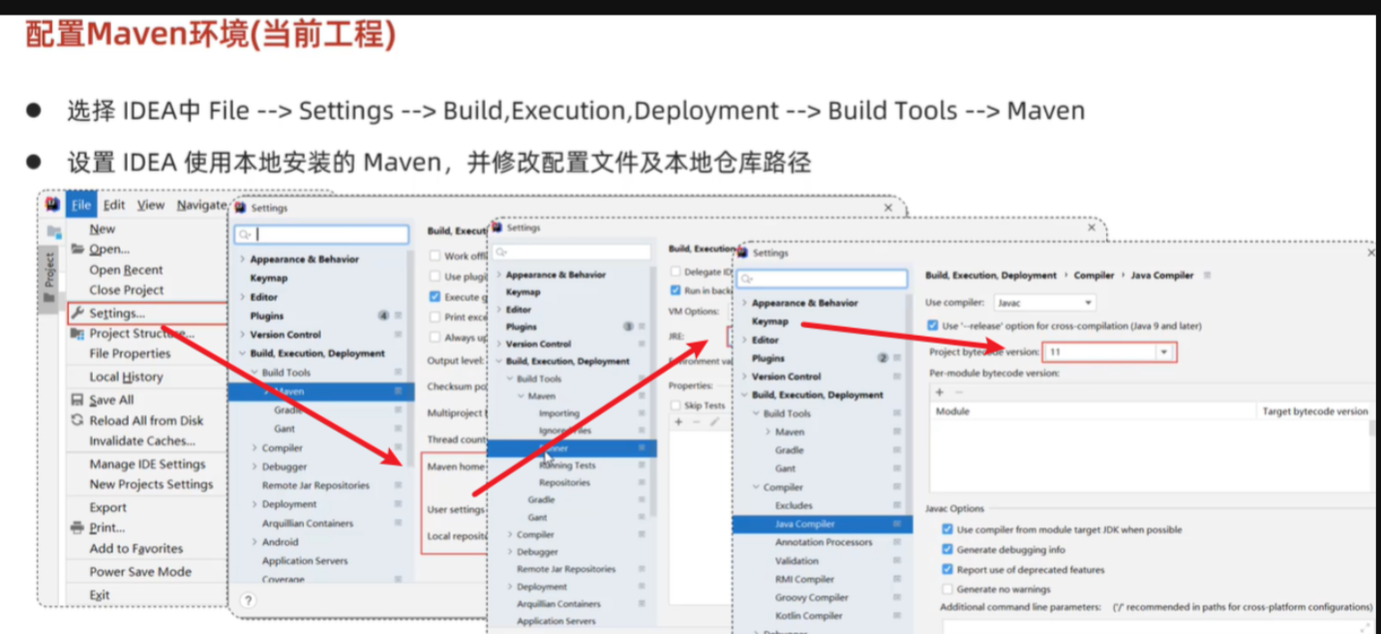This screenshot has height=634, width=1381.
Task: Choose Invalidate Caches... from File menu
Action: coord(142,440)
